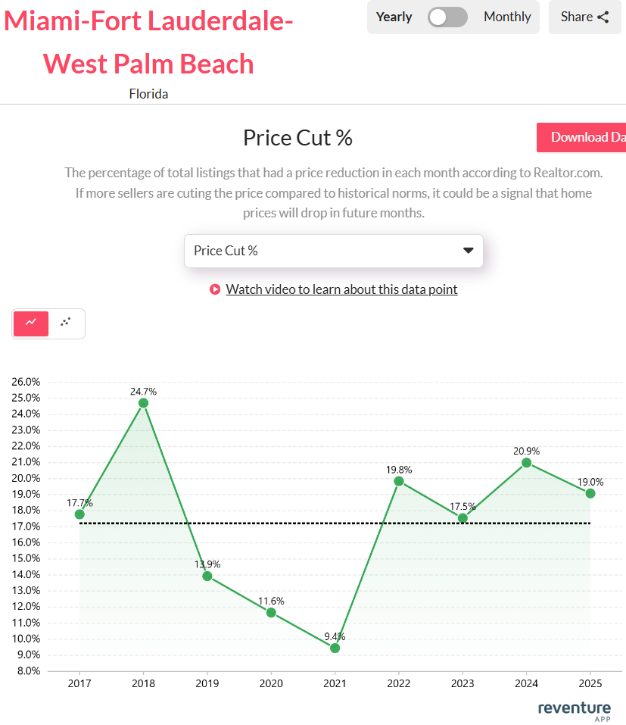Switch to the scatter plot view icon
This screenshot has width=626, height=725.
tap(65, 323)
